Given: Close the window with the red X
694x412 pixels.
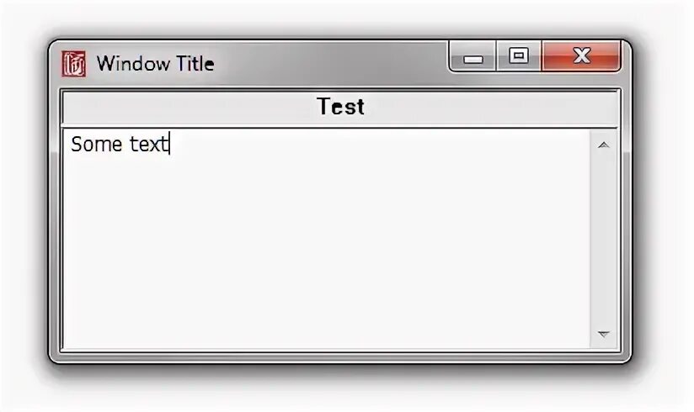Looking at the screenshot, I should (581, 56).
